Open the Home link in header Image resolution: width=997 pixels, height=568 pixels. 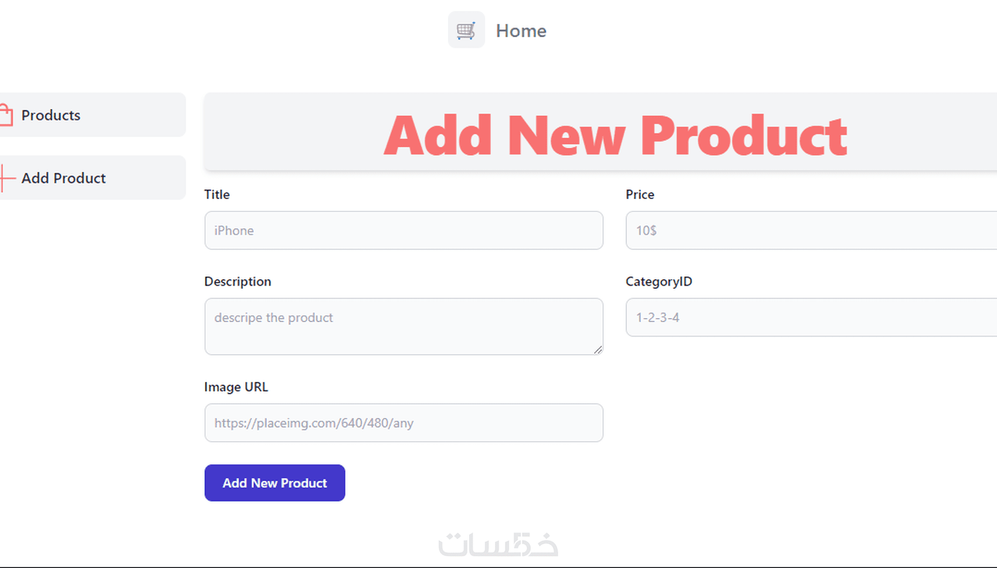[x=521, y=30]
